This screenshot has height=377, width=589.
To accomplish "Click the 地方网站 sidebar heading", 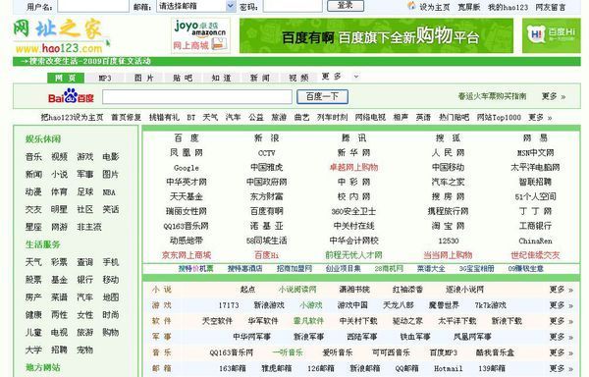I will click(43, 367).
